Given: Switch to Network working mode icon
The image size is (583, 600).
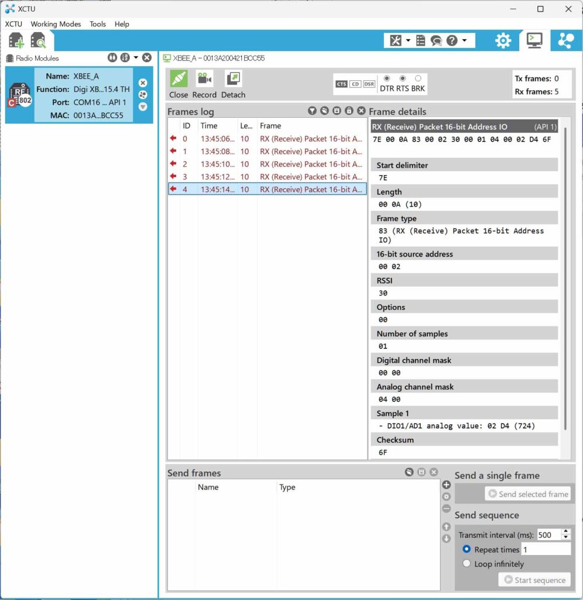Looking at the screenshot, I should 566,40.
